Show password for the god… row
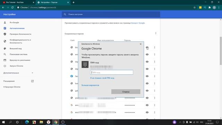 [147, 98]
